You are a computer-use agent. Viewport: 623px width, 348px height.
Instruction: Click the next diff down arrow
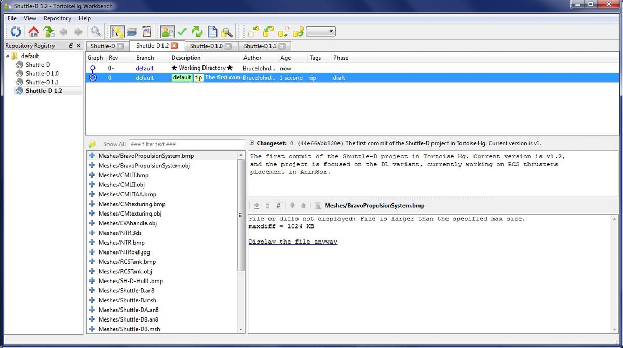tap(292, 206)
